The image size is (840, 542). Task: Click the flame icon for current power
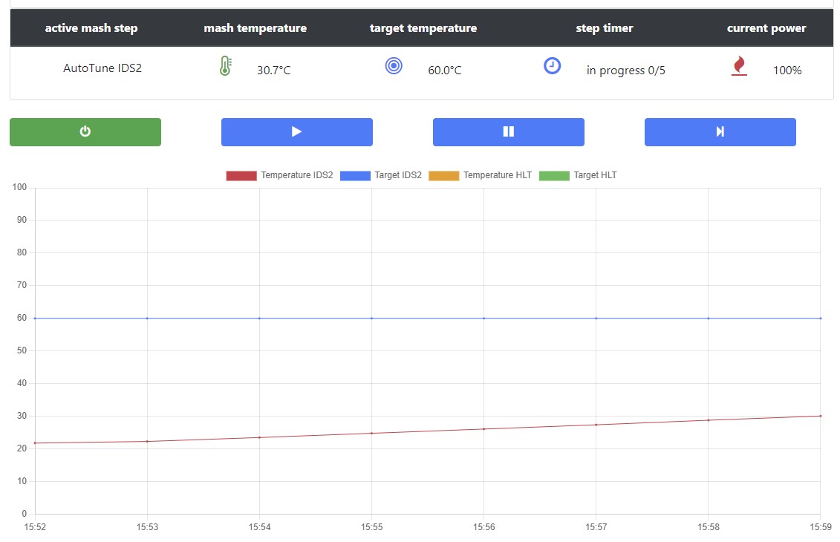click(x=739, y=67)
